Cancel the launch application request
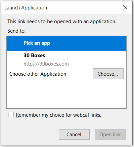This screenshot has height=147, width=134. [74, 134]
